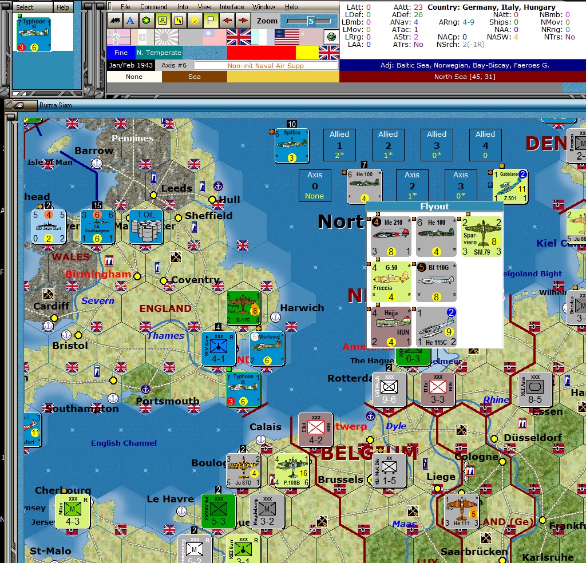Select the Japanese rising sun flag
Screen dimensions: 586x563
tap(167, 37)
